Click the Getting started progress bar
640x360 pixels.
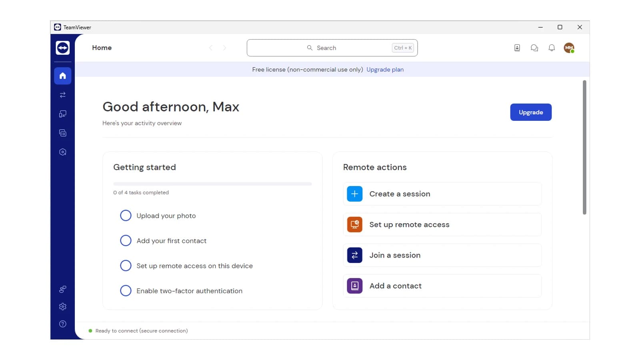pos(212,184)
